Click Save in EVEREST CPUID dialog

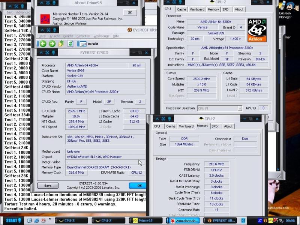click(48, 186)
